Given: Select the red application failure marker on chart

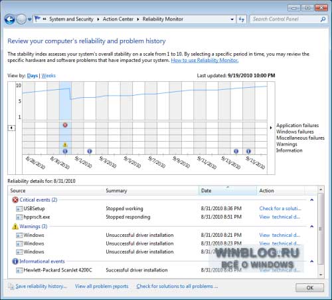Looking at the screenshot, I should pos(65,125).
